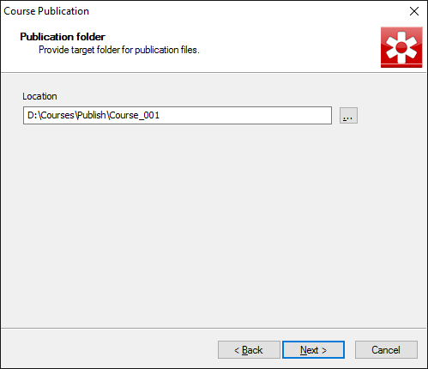Select the browse '...' button beside Location
Viewport: 428px width, 369px height.
(348, 116)
